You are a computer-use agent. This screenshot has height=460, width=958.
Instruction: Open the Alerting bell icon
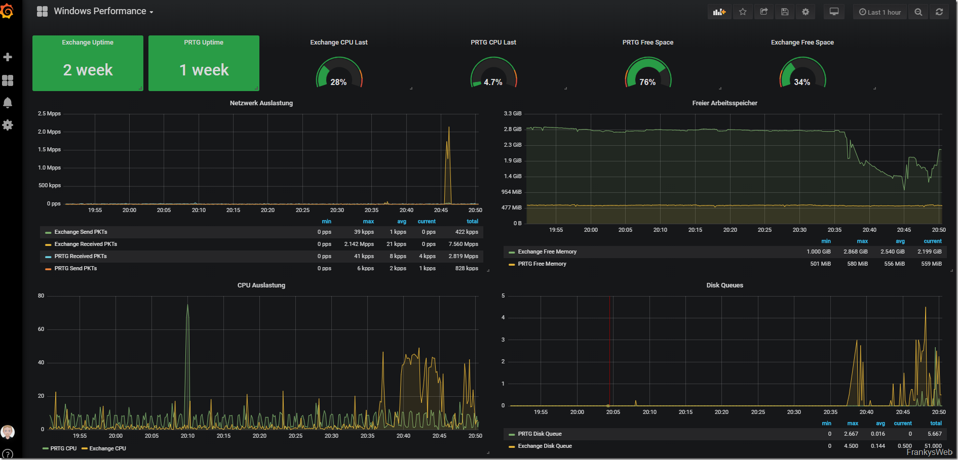click(8, 103)
